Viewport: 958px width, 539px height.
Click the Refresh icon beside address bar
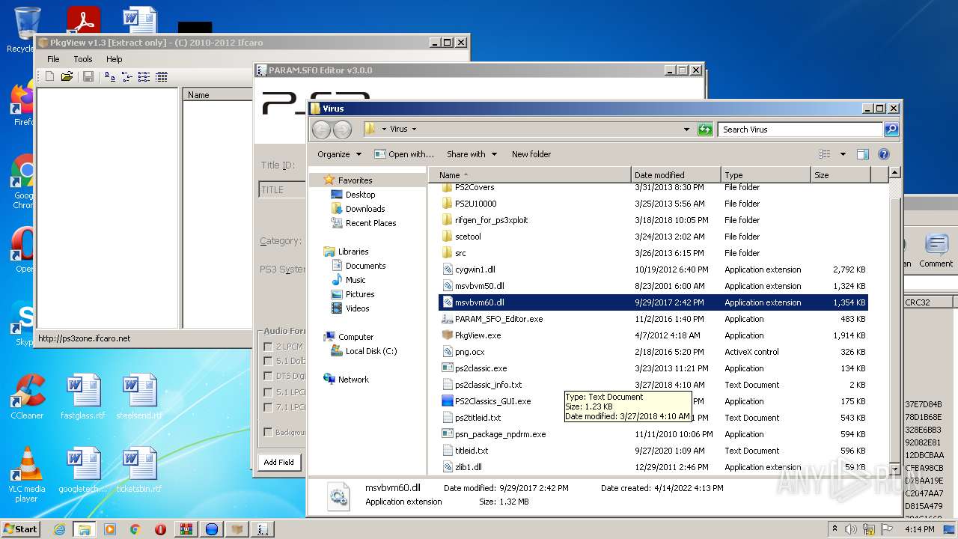point(705,130)
